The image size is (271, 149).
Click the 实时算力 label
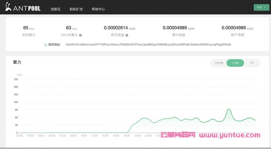click(29, 35)
